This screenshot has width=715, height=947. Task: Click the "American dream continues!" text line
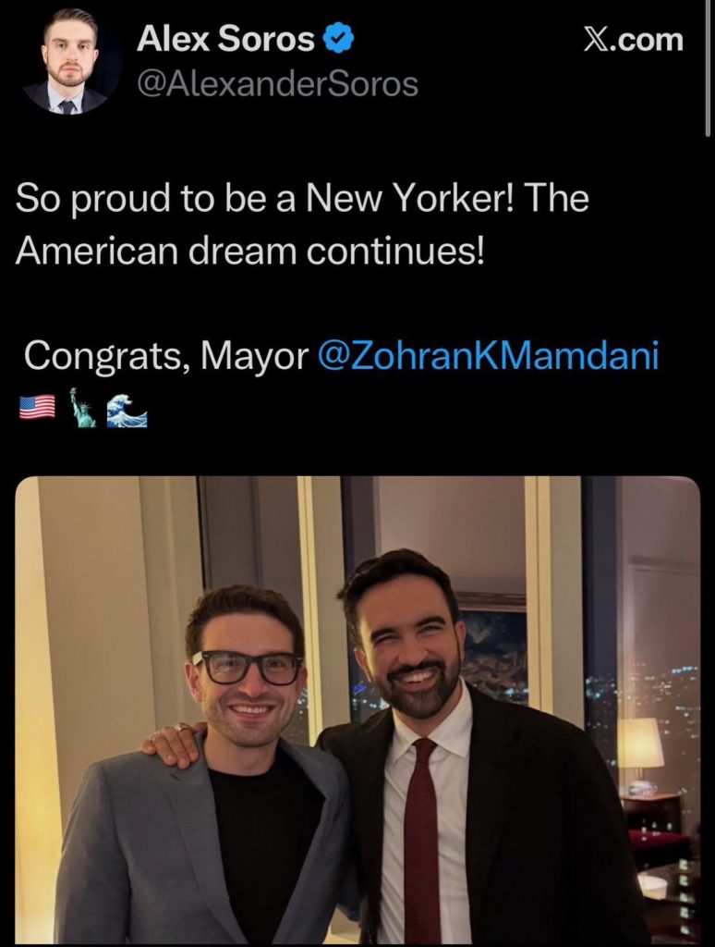point(249,252)
